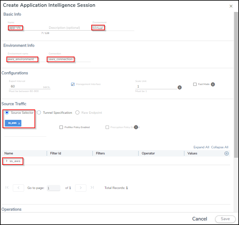Open the Scale Unit info icon
Image resolution: width=239 pixels, height=225 pixels.
[179, 87]
